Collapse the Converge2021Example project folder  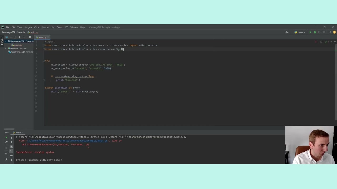[6, 41]
